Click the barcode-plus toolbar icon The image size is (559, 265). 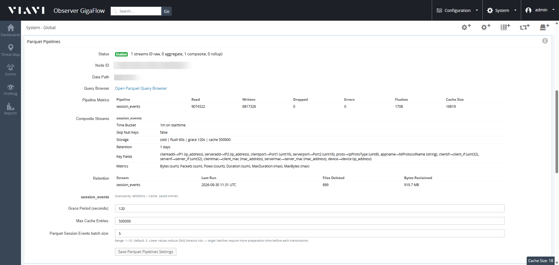505,27
